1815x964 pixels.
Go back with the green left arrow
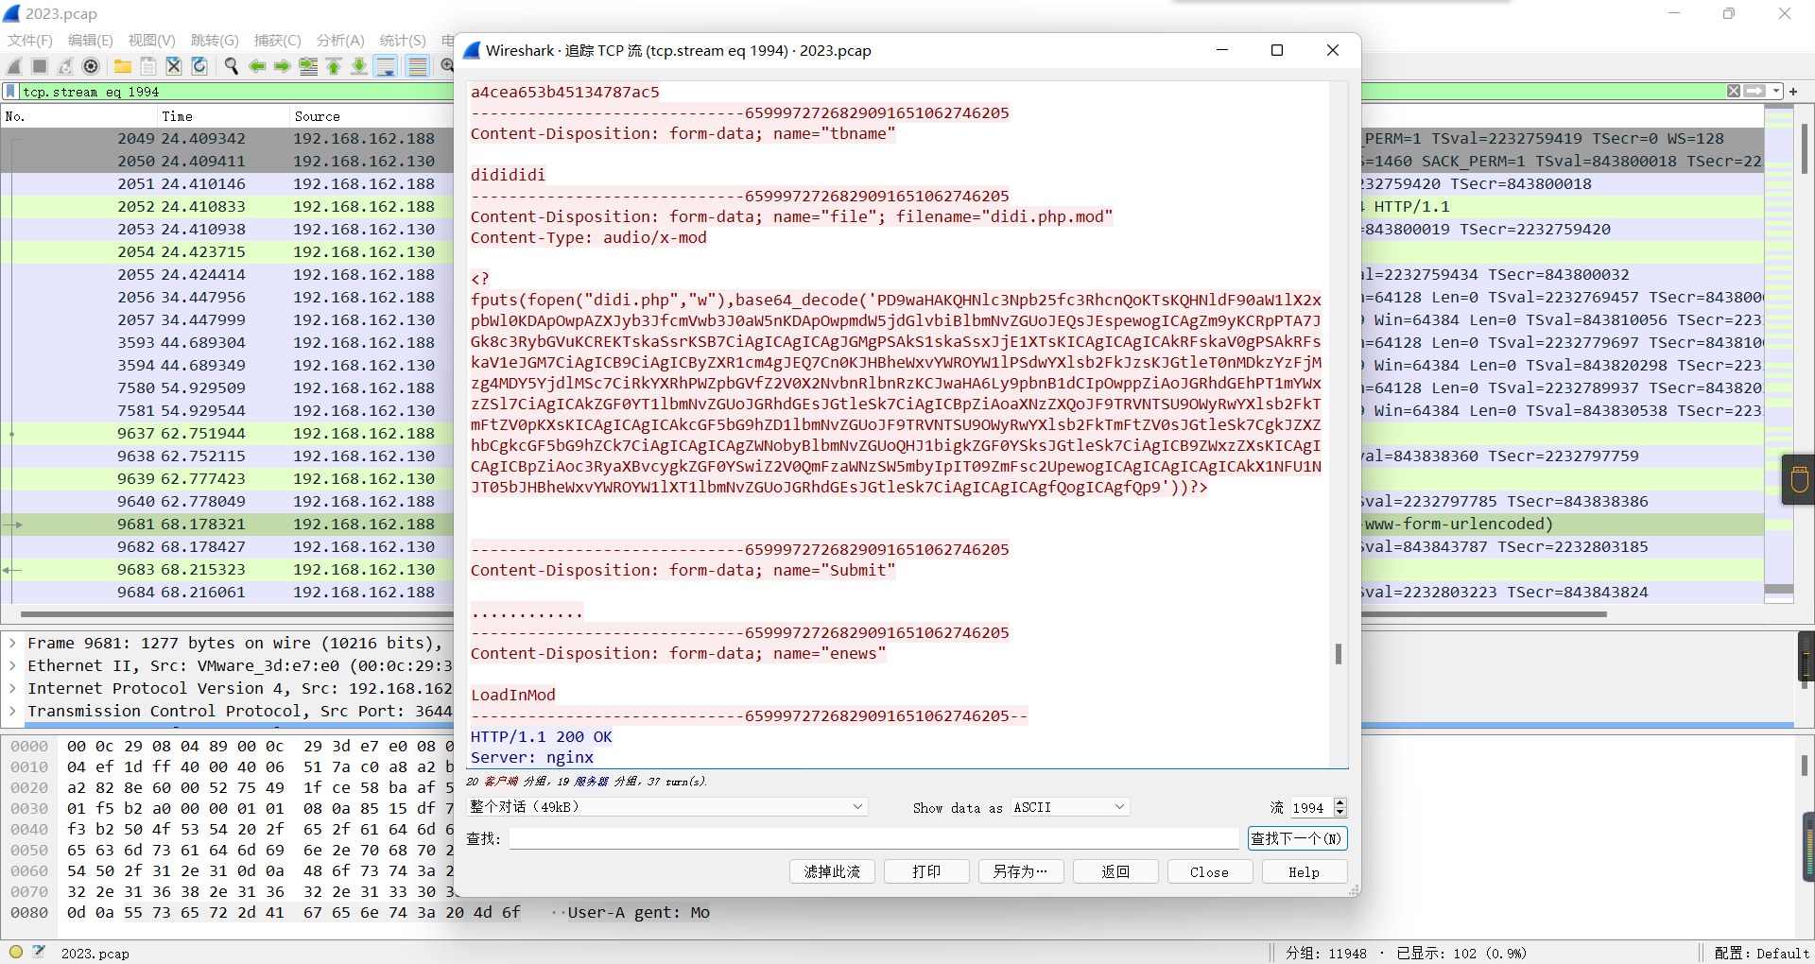pyautogui.click(x=257, y=66)
